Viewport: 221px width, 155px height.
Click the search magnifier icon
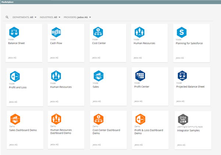(7, 17)
